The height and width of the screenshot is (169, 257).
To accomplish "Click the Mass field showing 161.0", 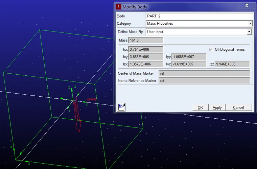I will pyautogui.click(x=146, y=40).
